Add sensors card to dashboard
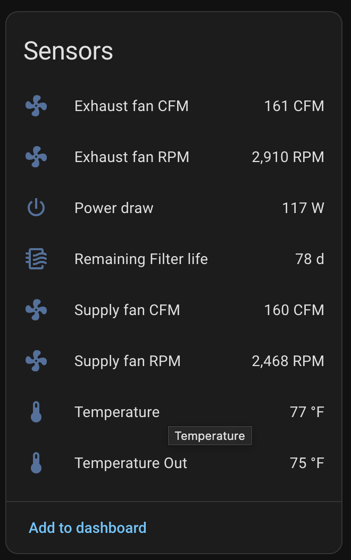Image resolution: width=351 pixels, height=560 pixels. pyautogui.click(x=87, y=528)
